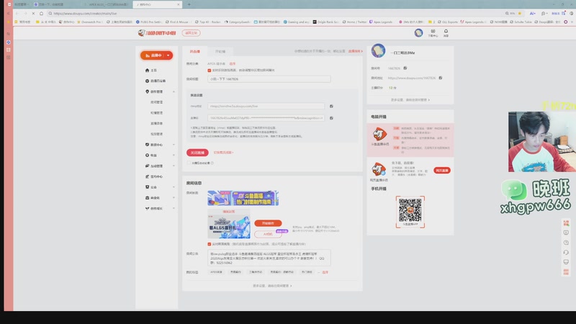Click the profile avatar in the room info card
576x324 pixels.
click(378, 50)
